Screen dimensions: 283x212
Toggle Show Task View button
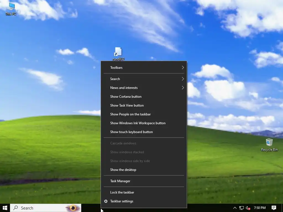[x=144, y=105]
